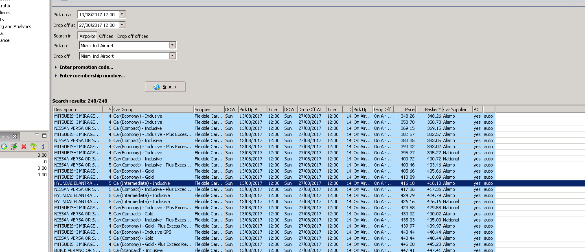Click the palm tree holiday icon
This screenshot has height=252, width=585.
click(x=33, y=147)
